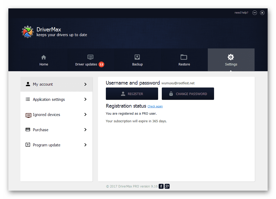Go to the Backup tab
276x199 pixels.
click(x=137, y=60)
